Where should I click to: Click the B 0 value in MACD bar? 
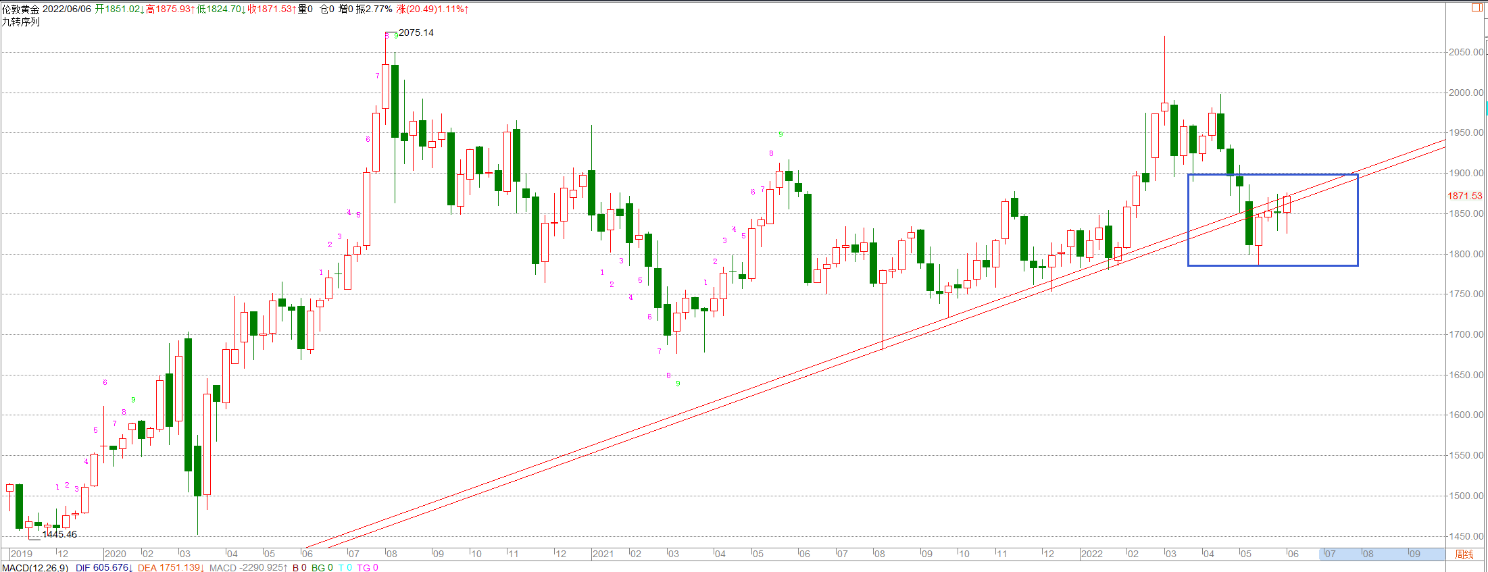299,567
